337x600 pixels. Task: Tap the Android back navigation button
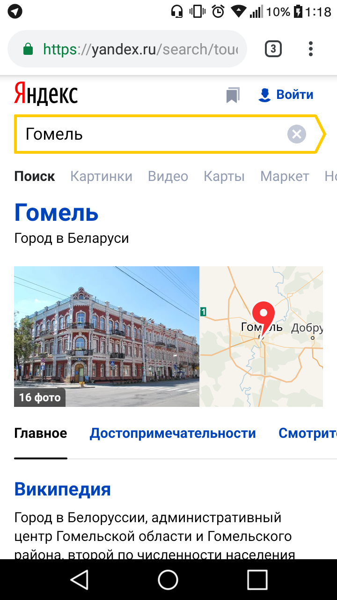(80, 579)
